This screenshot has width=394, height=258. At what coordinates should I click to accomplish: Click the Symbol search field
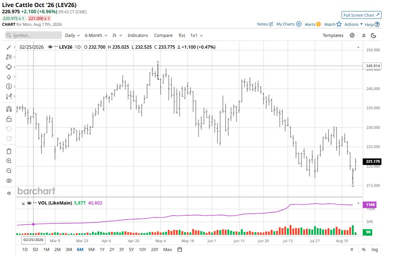[34, 35]
